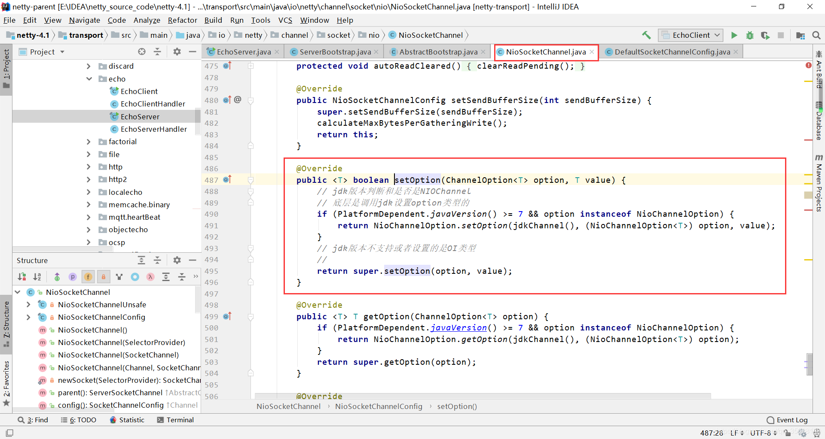Open the Ant Build side panel
This screenshot has width=825, height=439.
tap(819, 70)
